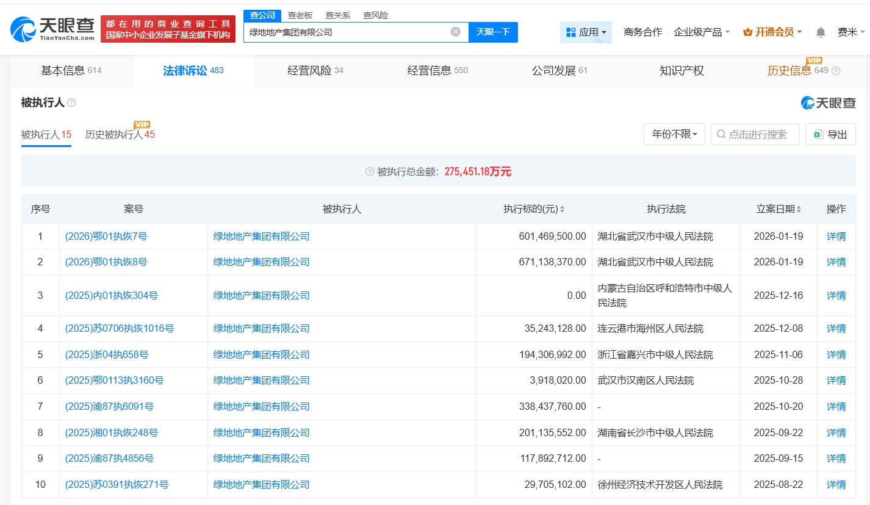The image size is (870, 505).
Task: Click the Tianyancha logo in header
Action: [x=52, y=28]
